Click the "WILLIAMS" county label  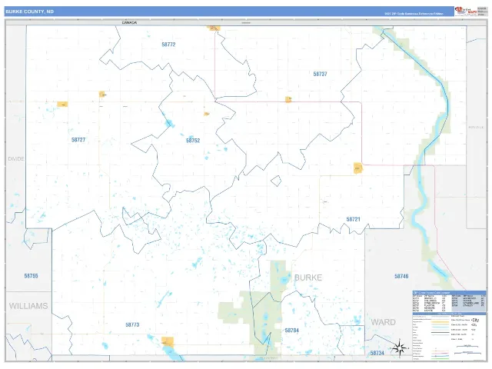click(28, 306)
